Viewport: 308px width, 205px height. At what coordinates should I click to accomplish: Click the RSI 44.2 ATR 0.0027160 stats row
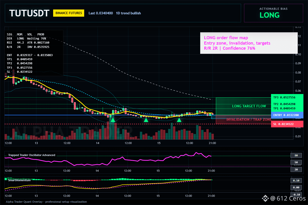[x=28, y=42]
